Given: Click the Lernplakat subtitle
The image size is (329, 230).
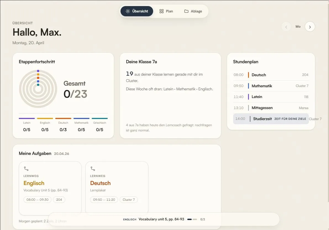Looking at the screenshot, I should [98, 190].
